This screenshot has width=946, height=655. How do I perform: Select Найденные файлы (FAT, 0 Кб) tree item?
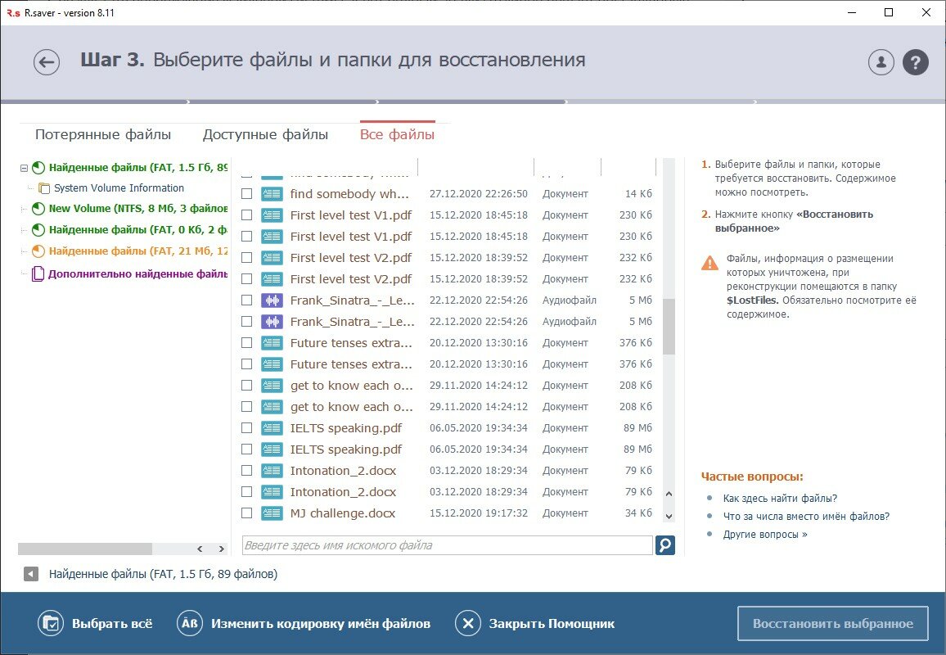[x=138, y=230]
